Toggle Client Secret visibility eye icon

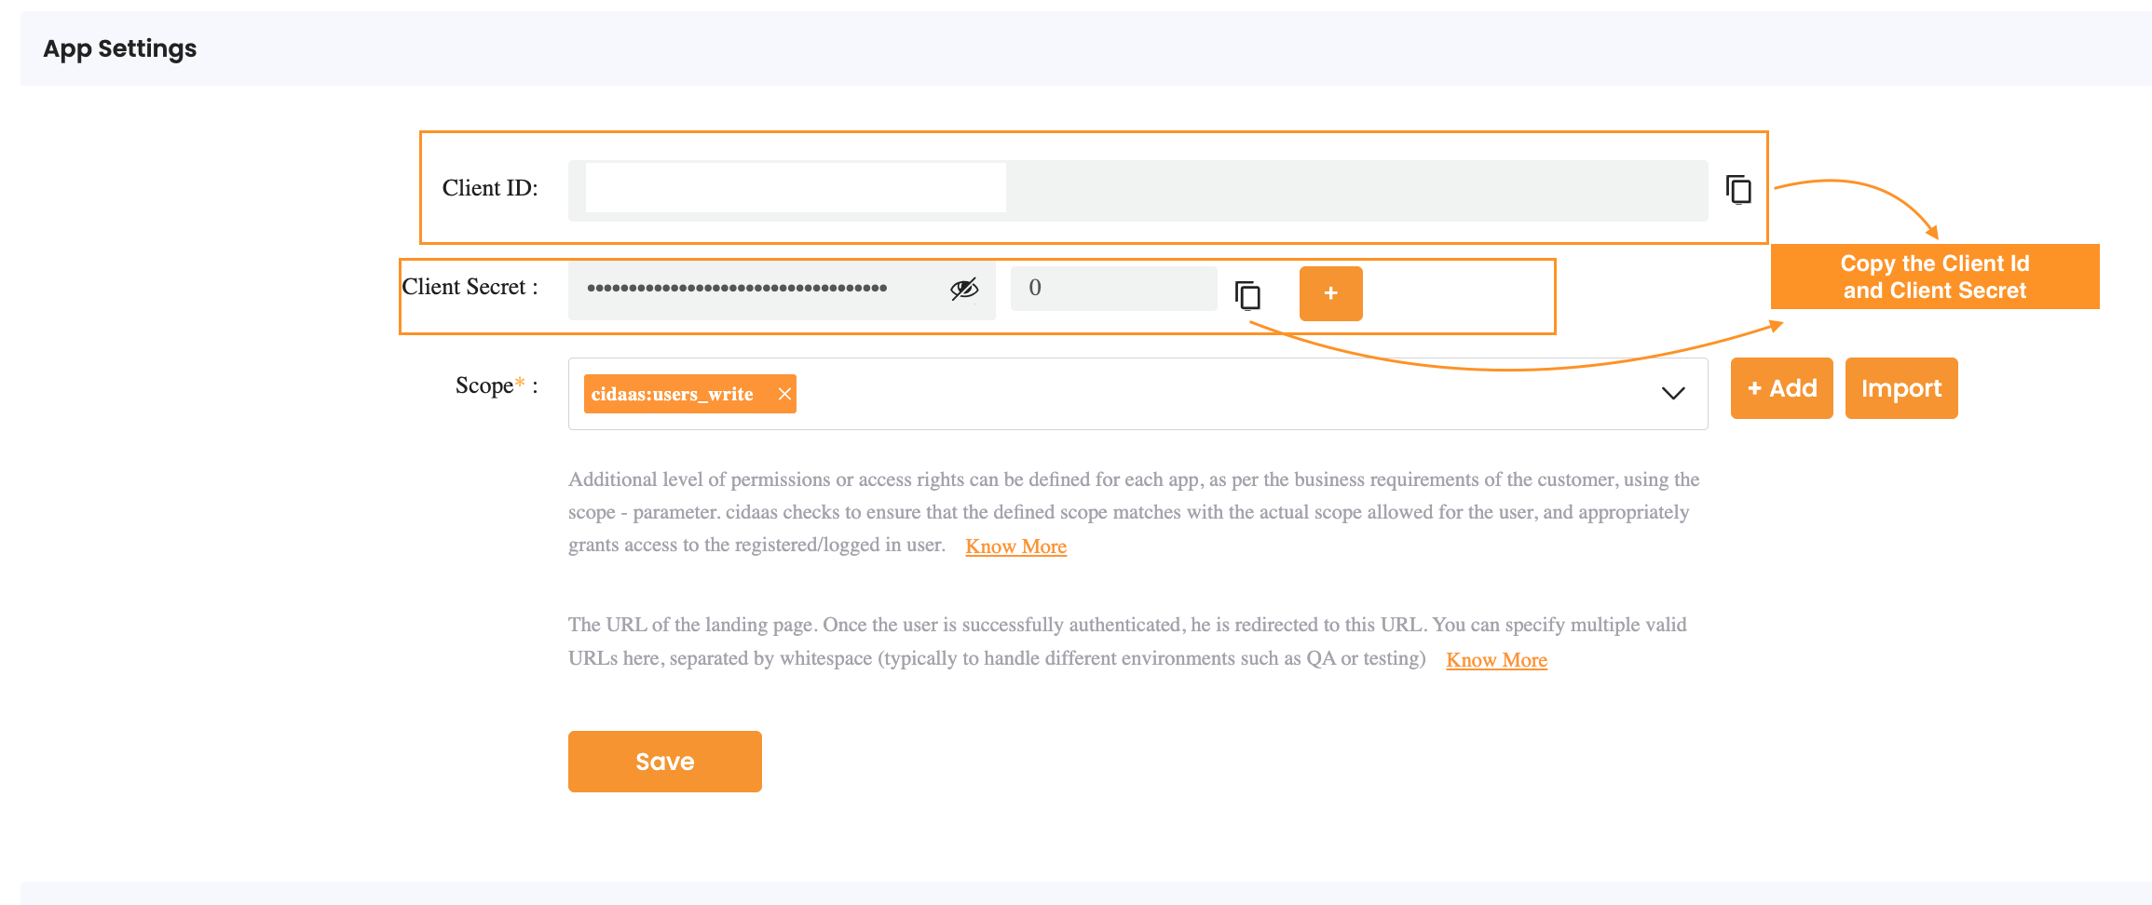(x=964, y=289)
